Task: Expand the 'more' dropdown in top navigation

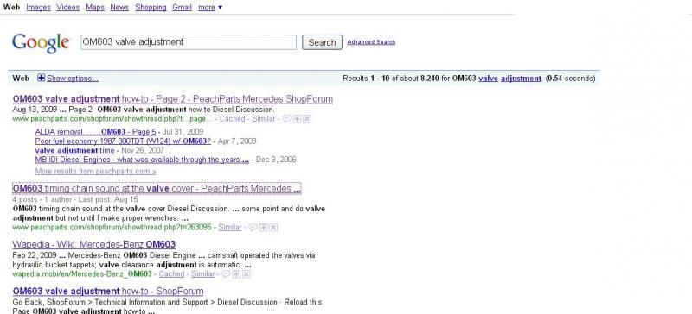Action: point(210,8)
